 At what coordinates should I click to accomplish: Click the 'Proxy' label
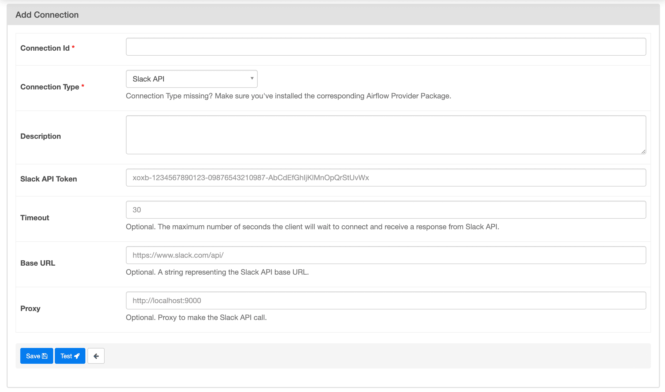pos(30,309)
